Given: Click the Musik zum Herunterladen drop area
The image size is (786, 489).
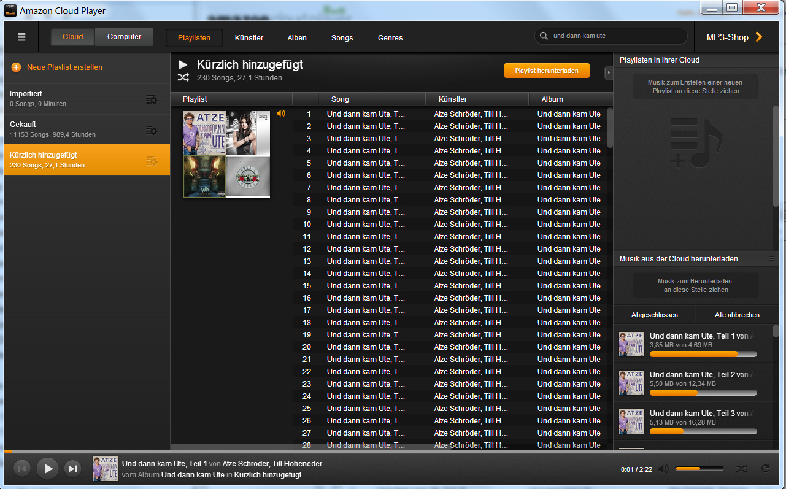Looking at the screenshot, I should pyautogui.click(x=696, y=285).
